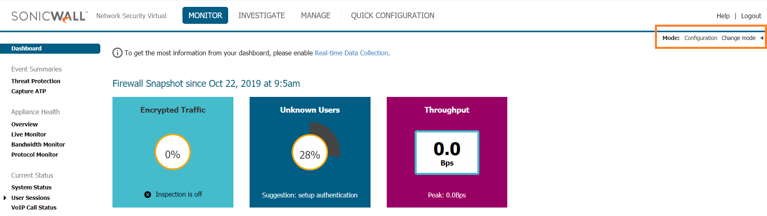Collapse the Mode bar using arrow
The image size is (767, 216).
coord(761,38)
